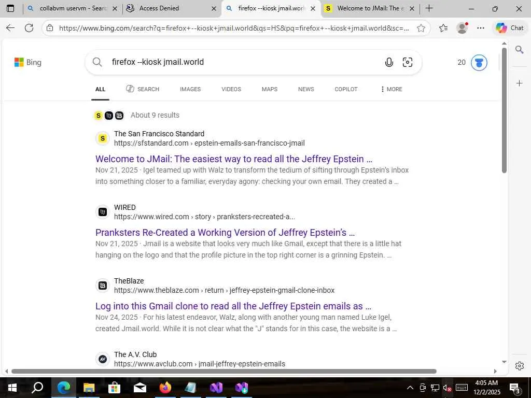This screenshot has width=531, height=398.
Task: Open the Pranksters Re-Created WIRED result link
Action: (x=225, y=233)
